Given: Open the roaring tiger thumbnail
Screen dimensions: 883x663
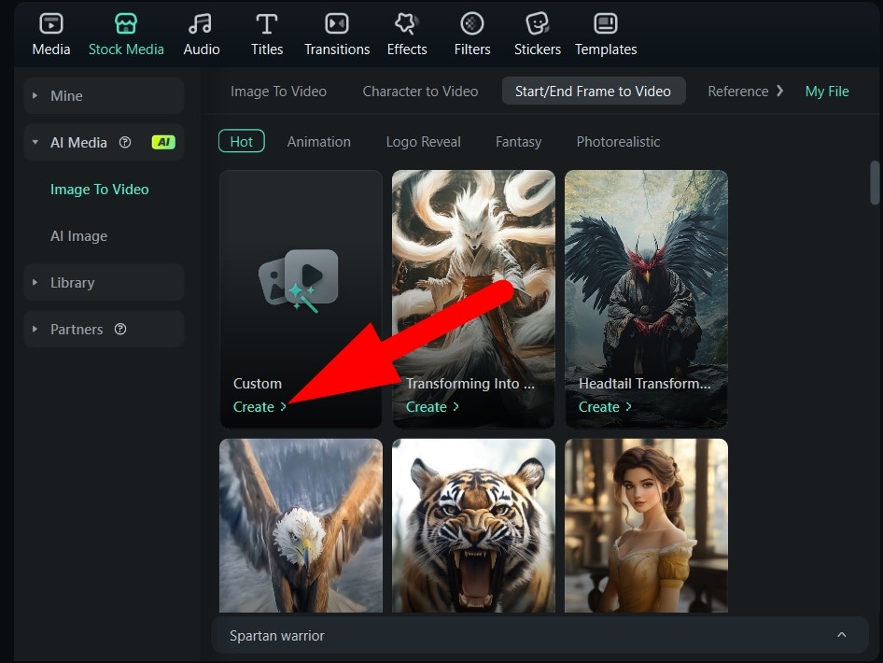Looking at the screenshot, I should click(x=473, y=526).
